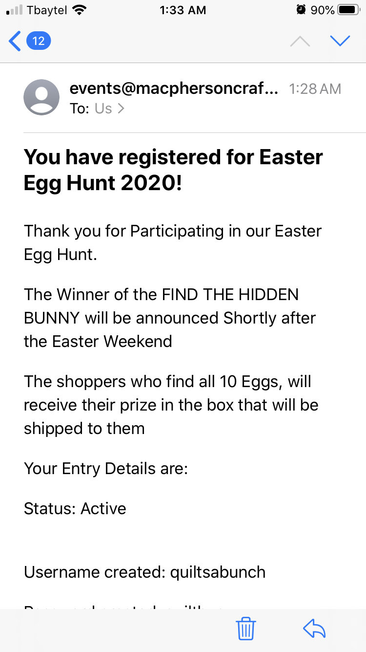Tap the 1:33 AM status bar clock
Image resolution: width=366 pixels, height=652 pixels.
(x=183, y=10)
